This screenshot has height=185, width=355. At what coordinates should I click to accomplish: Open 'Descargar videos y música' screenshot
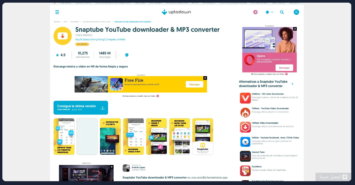tap(156, 136)
